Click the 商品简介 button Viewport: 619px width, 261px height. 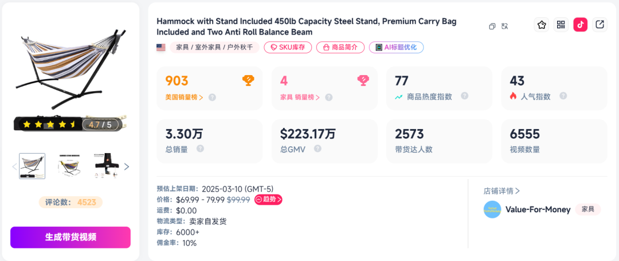click(x=340, y=48)
